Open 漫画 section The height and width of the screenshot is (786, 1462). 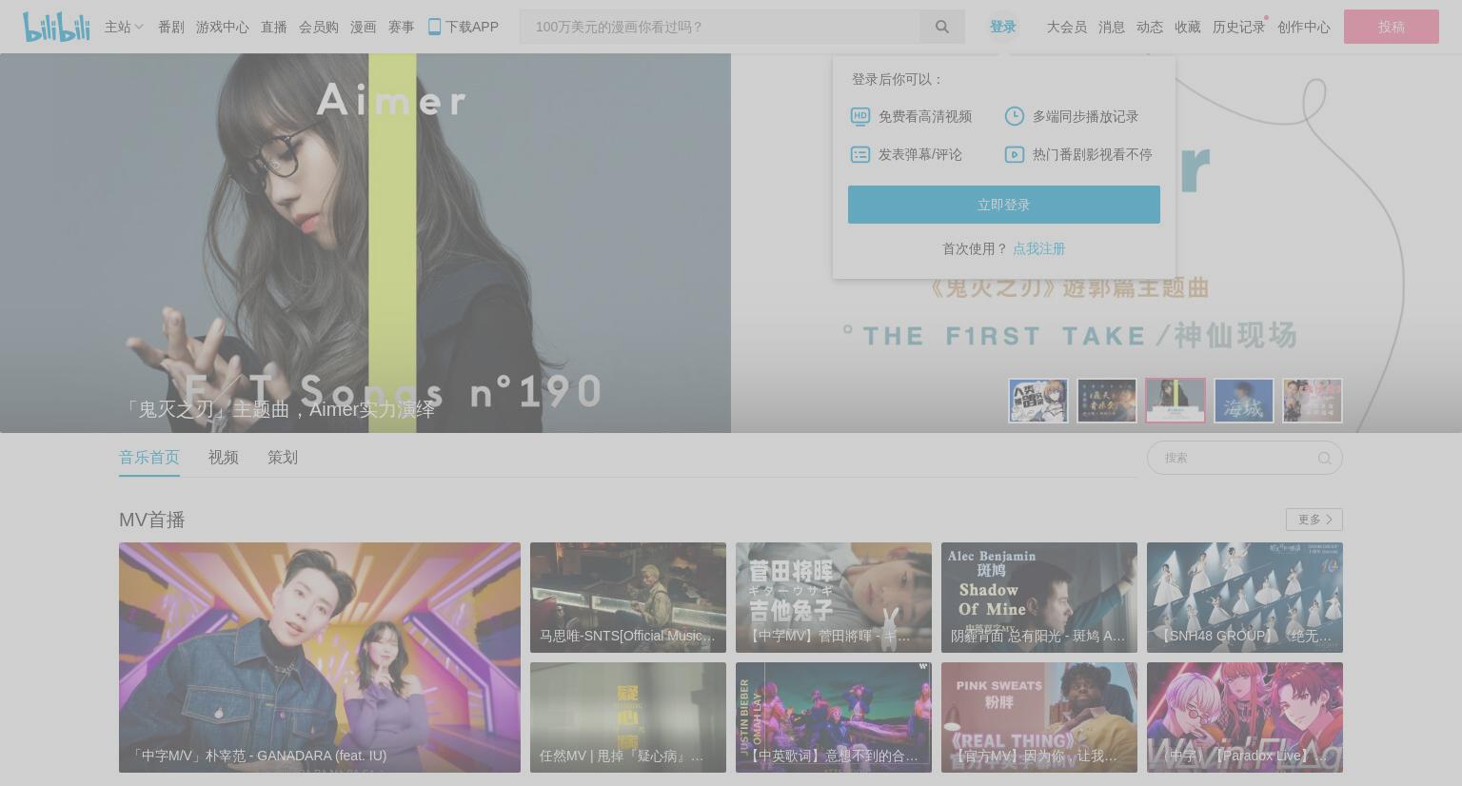pyautogui.click(x=364, y=27)
